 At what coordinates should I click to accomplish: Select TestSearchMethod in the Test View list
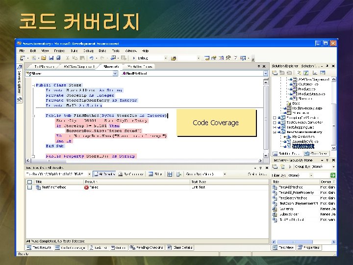click(x=293, y=198)
